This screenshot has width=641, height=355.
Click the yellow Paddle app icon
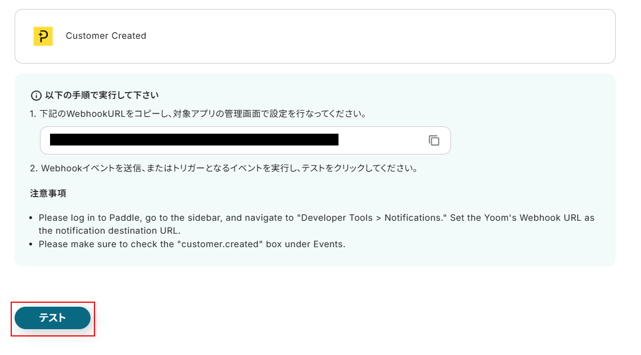(x=43, y=37)
